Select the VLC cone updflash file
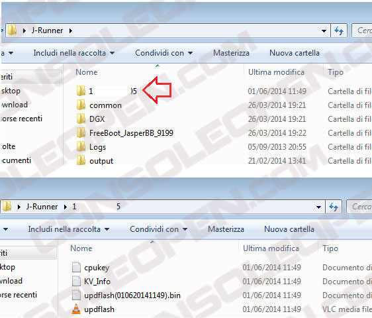This screenshot has width=372, height=318. [76, 309]
